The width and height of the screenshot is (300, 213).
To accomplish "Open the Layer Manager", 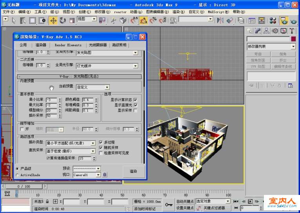I will [241, 20].
